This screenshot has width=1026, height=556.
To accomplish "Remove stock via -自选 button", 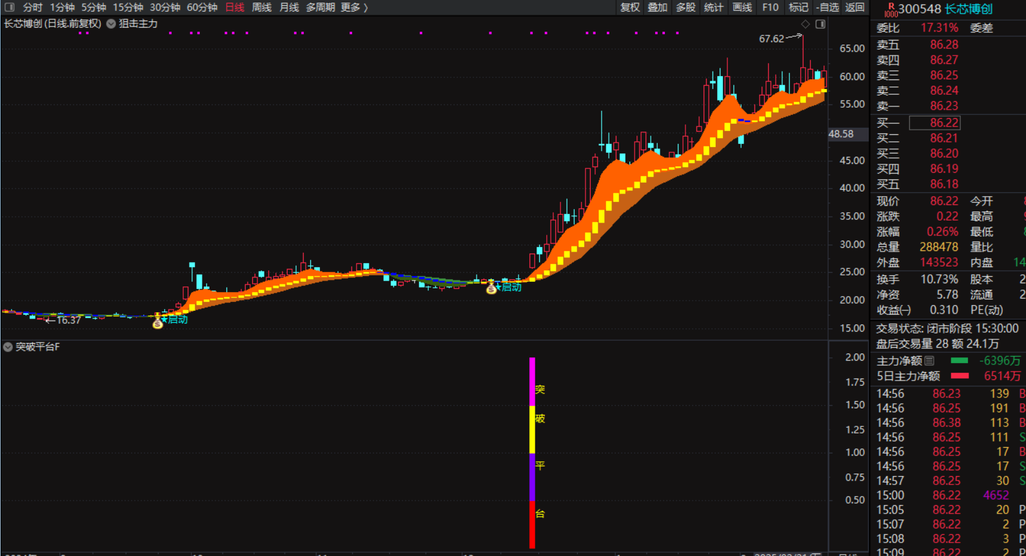I will pyautogui.click(x=827, y=7).
